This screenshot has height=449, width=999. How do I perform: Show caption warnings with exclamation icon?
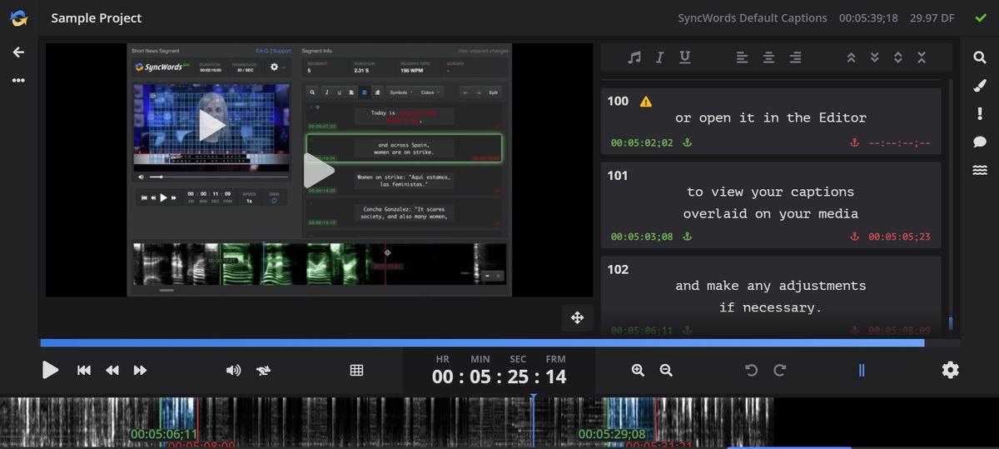click(x=980, y=114)
